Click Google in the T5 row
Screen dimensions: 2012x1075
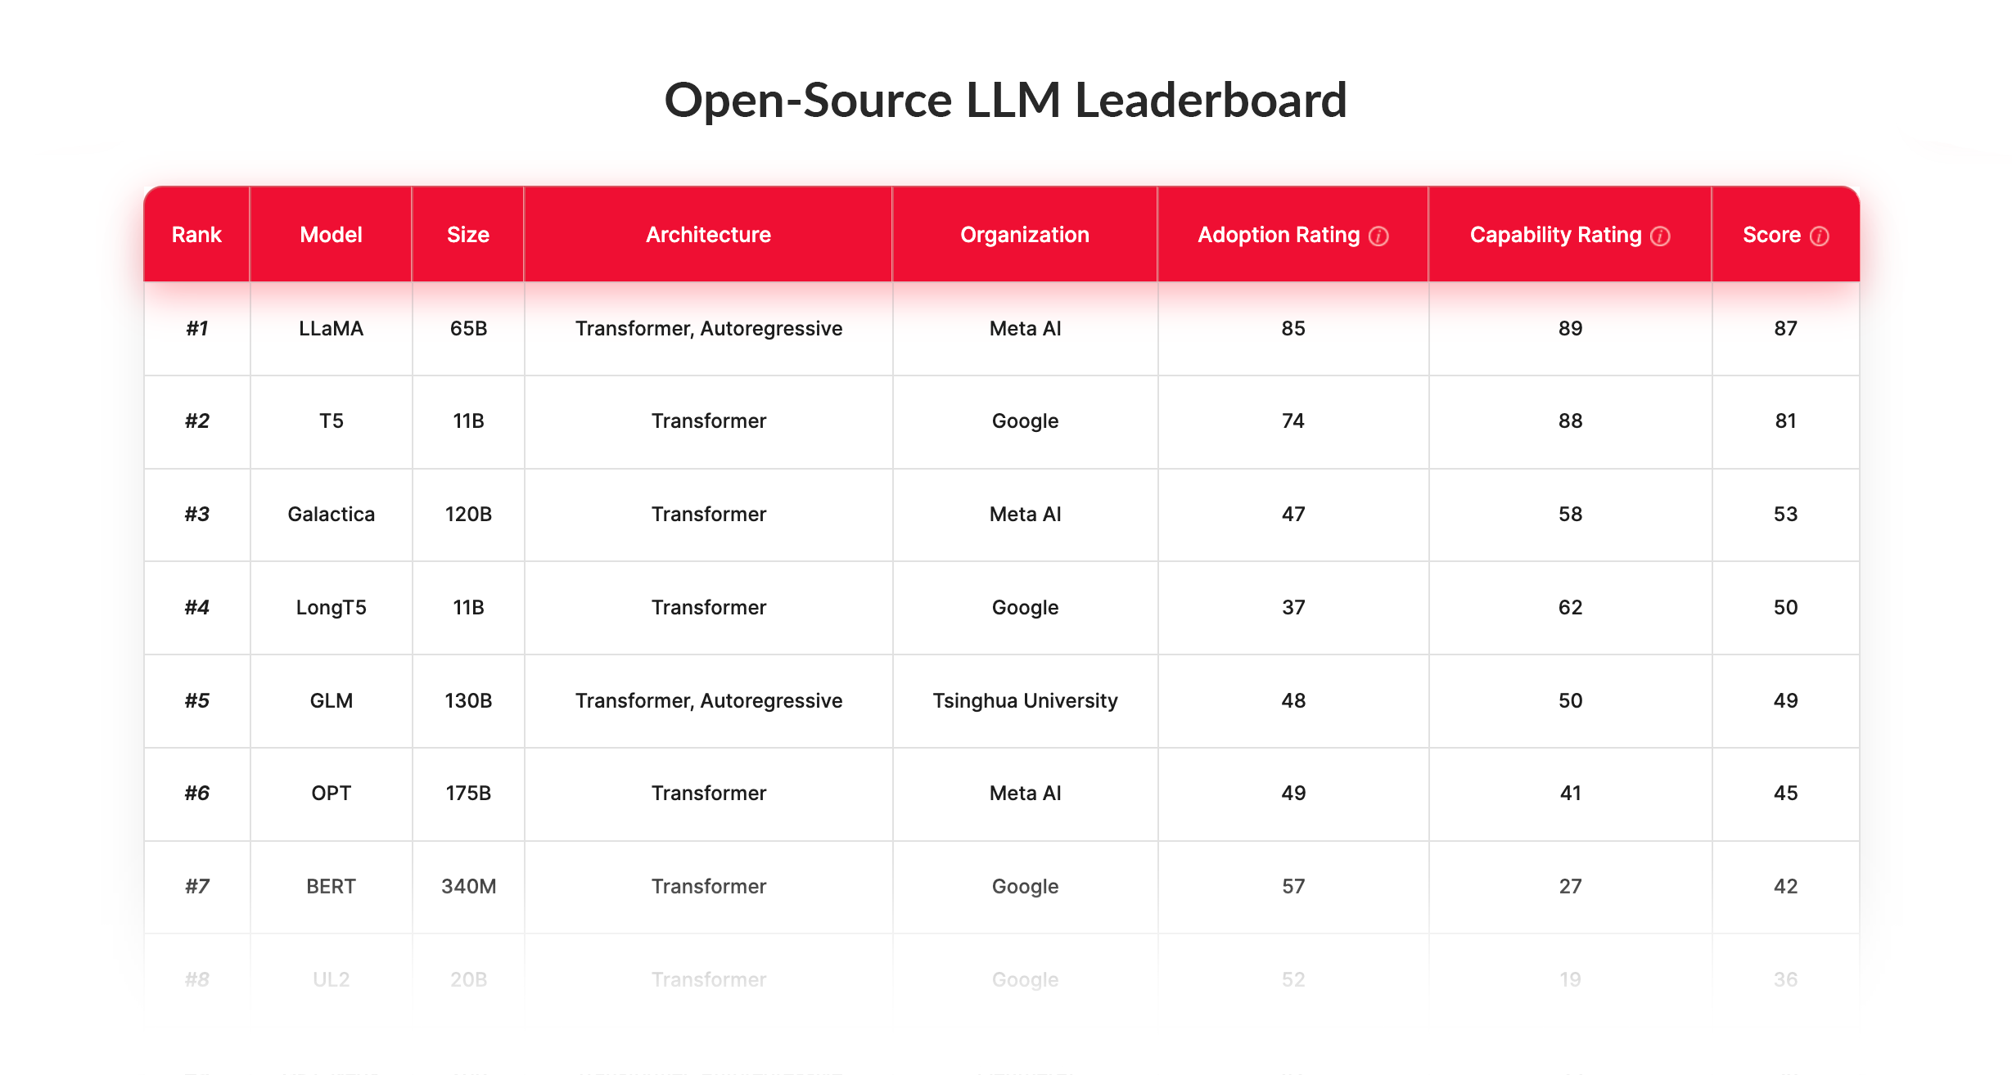[1025, 421]
